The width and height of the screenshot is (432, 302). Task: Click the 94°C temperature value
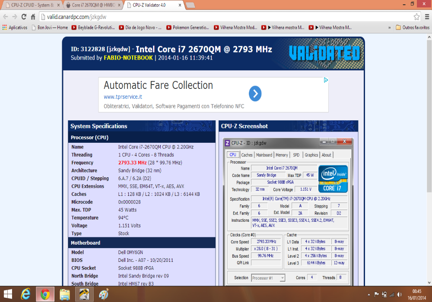pyautogui.click(x=123, y=217)
